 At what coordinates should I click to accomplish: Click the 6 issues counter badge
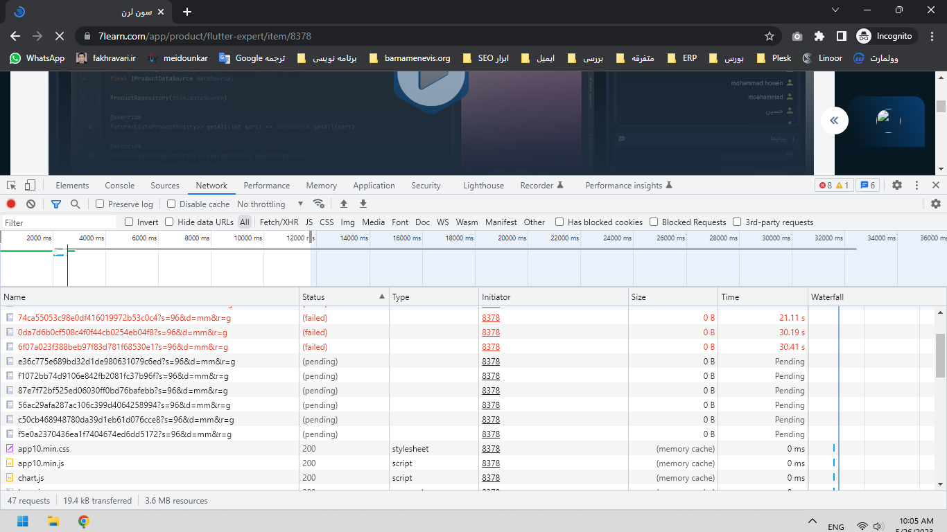[867, 185]
